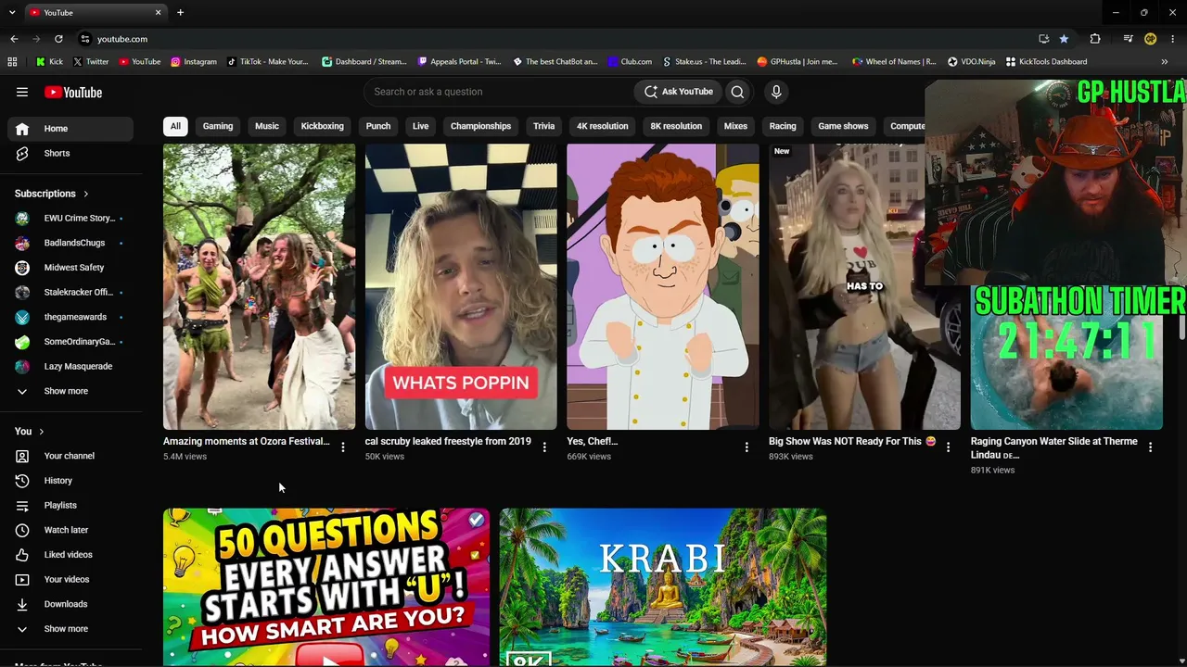Select the Gaming filter chip
This screenshot has height=667, width=1187.
(x=218, y=126)
